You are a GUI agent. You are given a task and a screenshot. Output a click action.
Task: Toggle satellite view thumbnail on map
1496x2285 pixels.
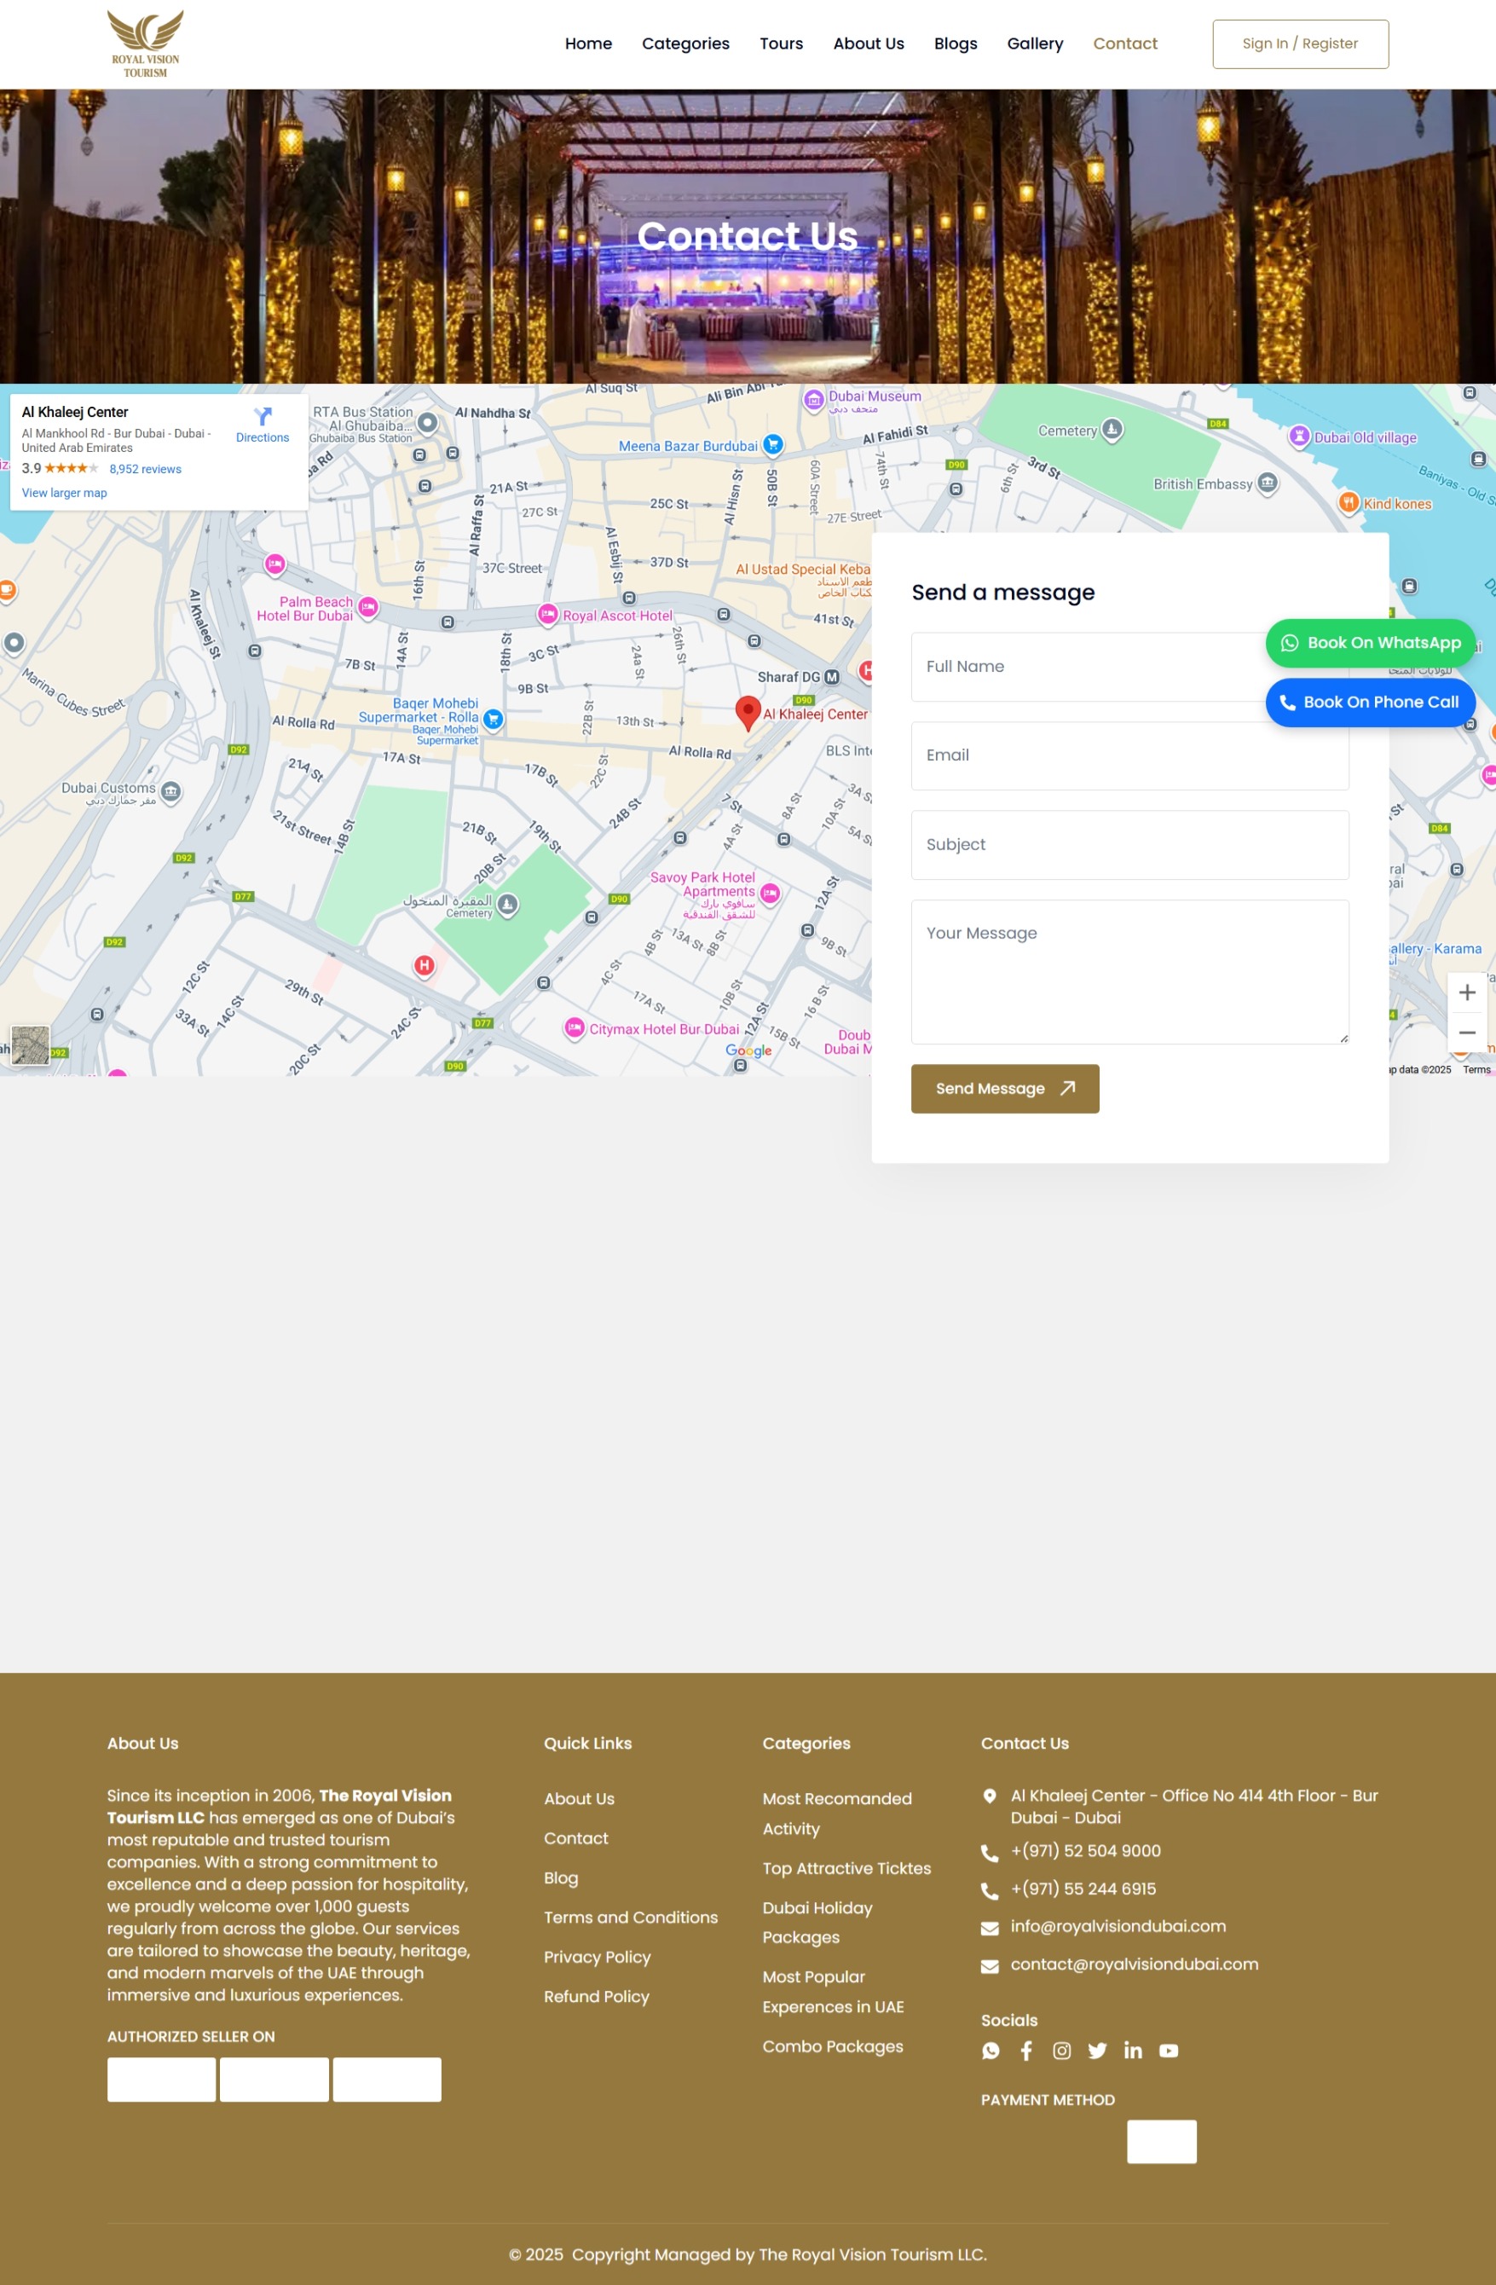(30, 1044)
